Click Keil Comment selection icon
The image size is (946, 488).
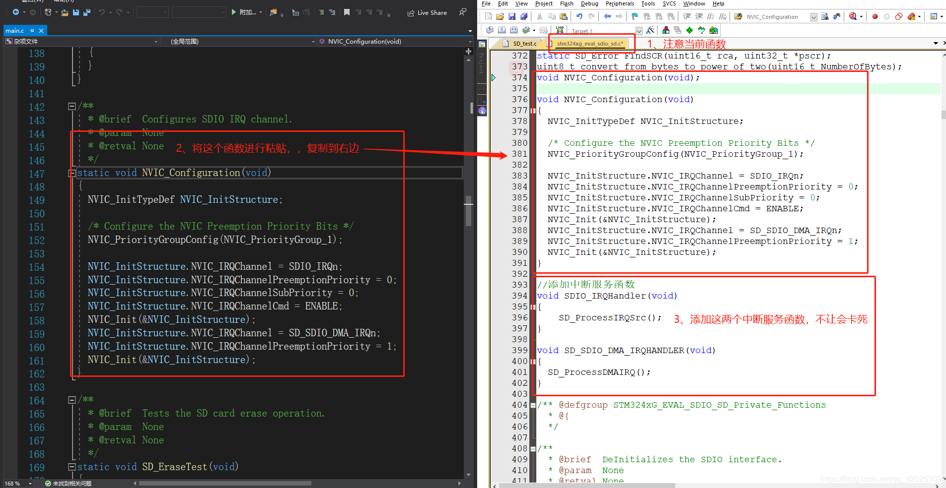tap(711, 16)
